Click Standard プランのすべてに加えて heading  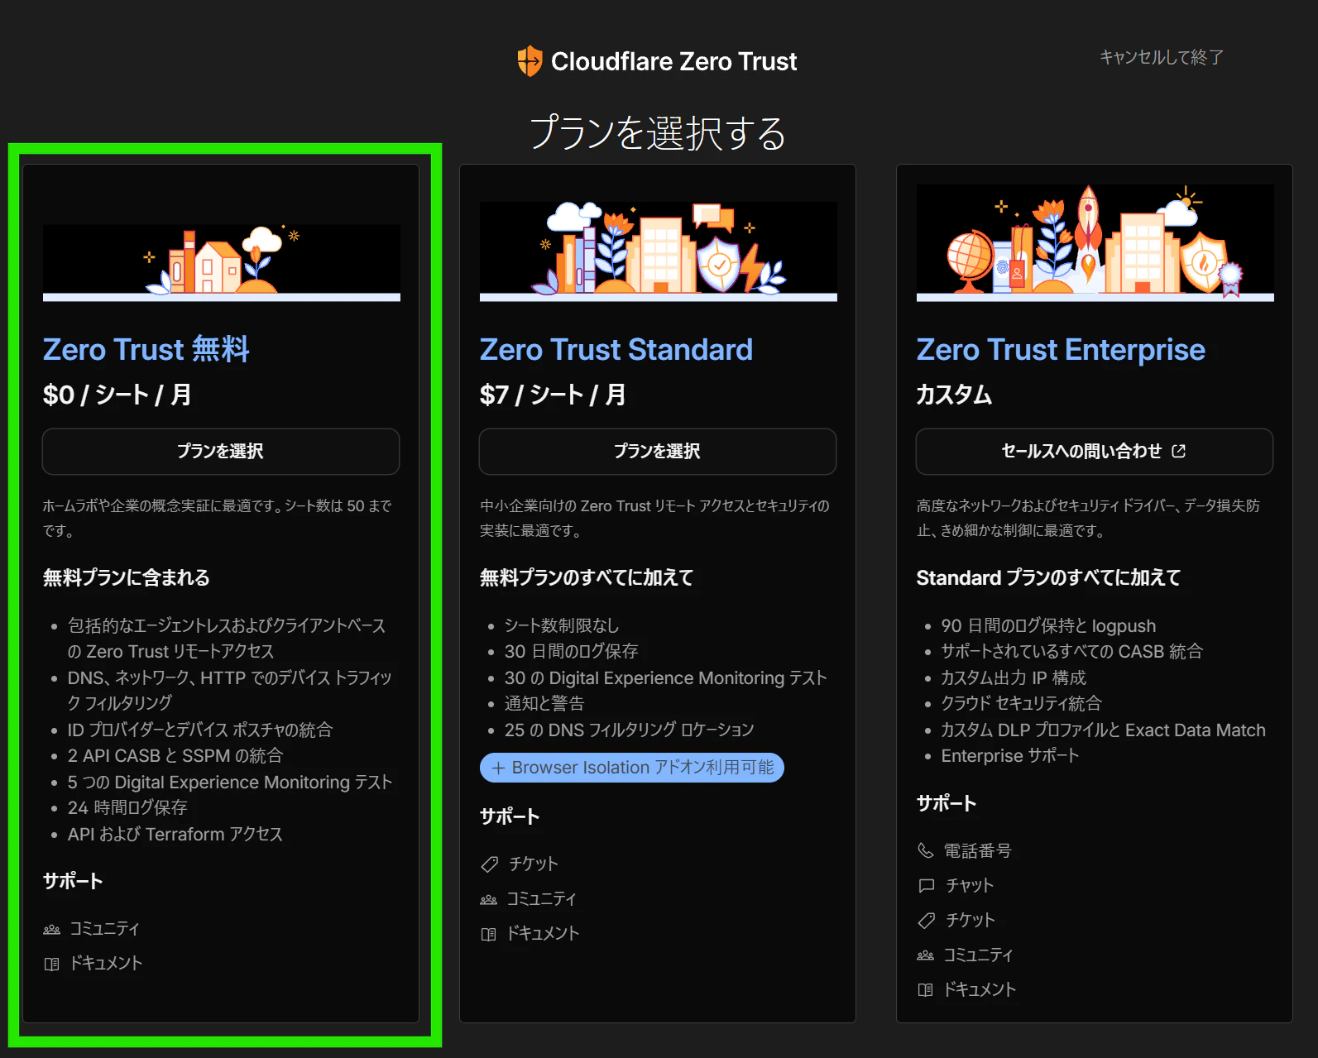[x=1049, y=577]
